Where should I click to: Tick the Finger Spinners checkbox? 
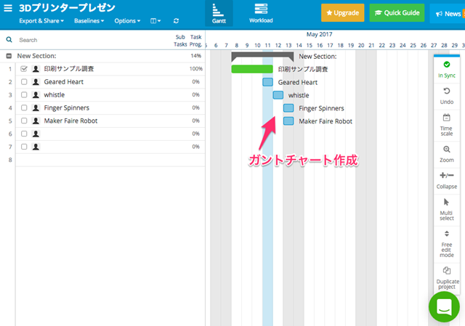(x=24, y=107)
